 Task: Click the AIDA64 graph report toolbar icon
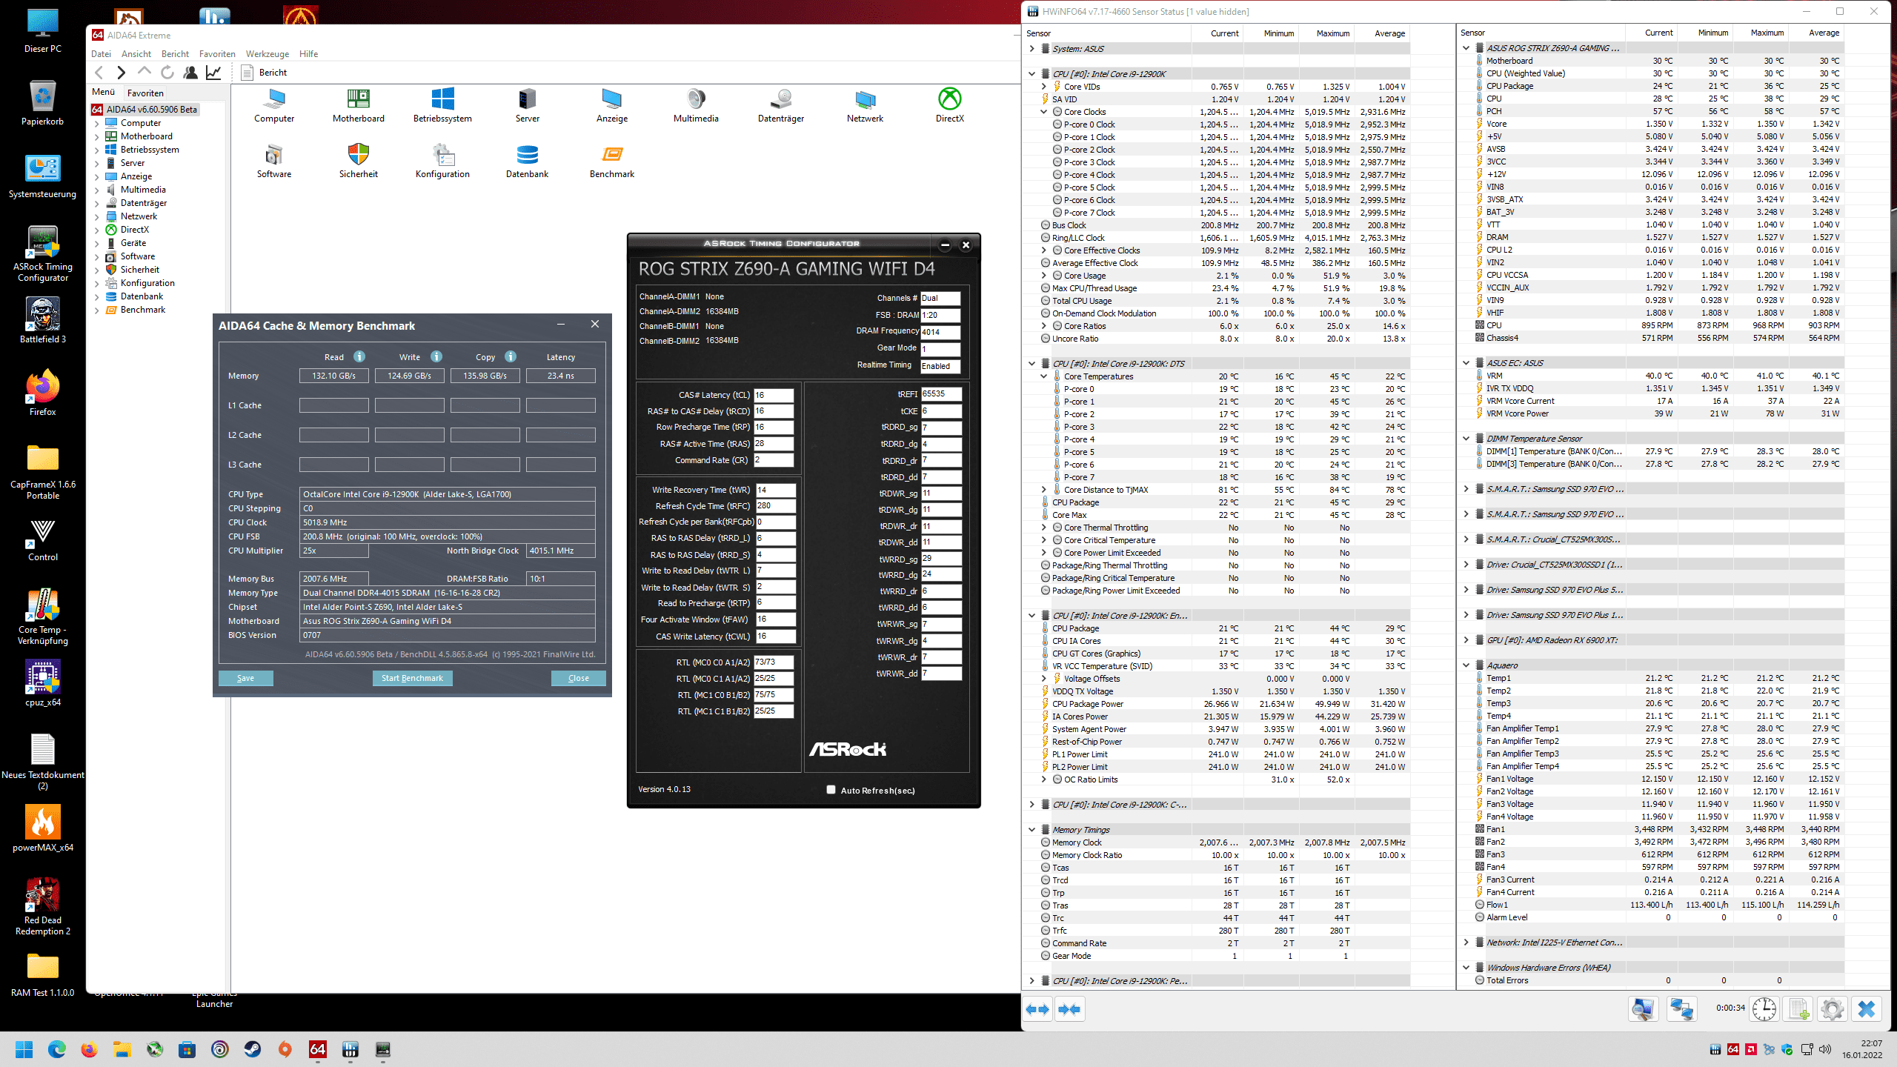[x=213, y=73]
